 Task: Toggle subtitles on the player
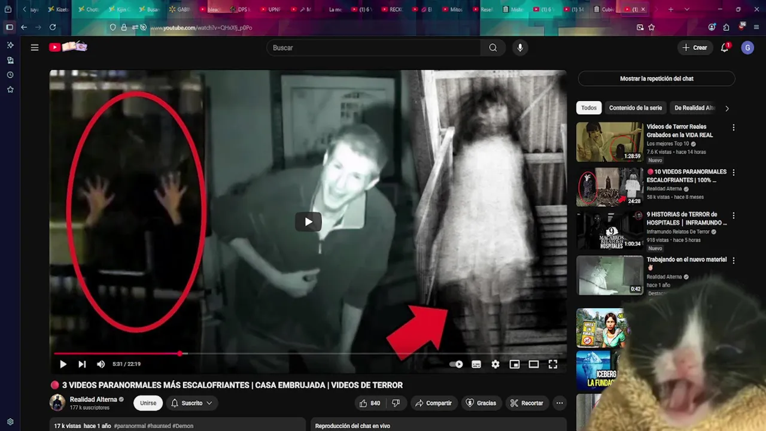[476, 364]
